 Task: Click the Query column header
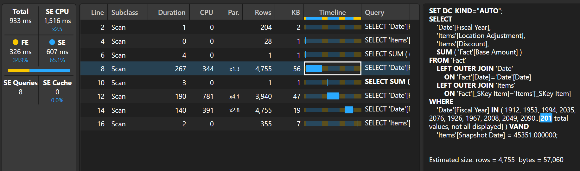374,12
